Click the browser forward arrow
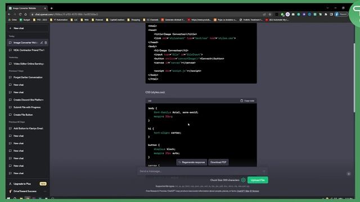 pos(15,14)
